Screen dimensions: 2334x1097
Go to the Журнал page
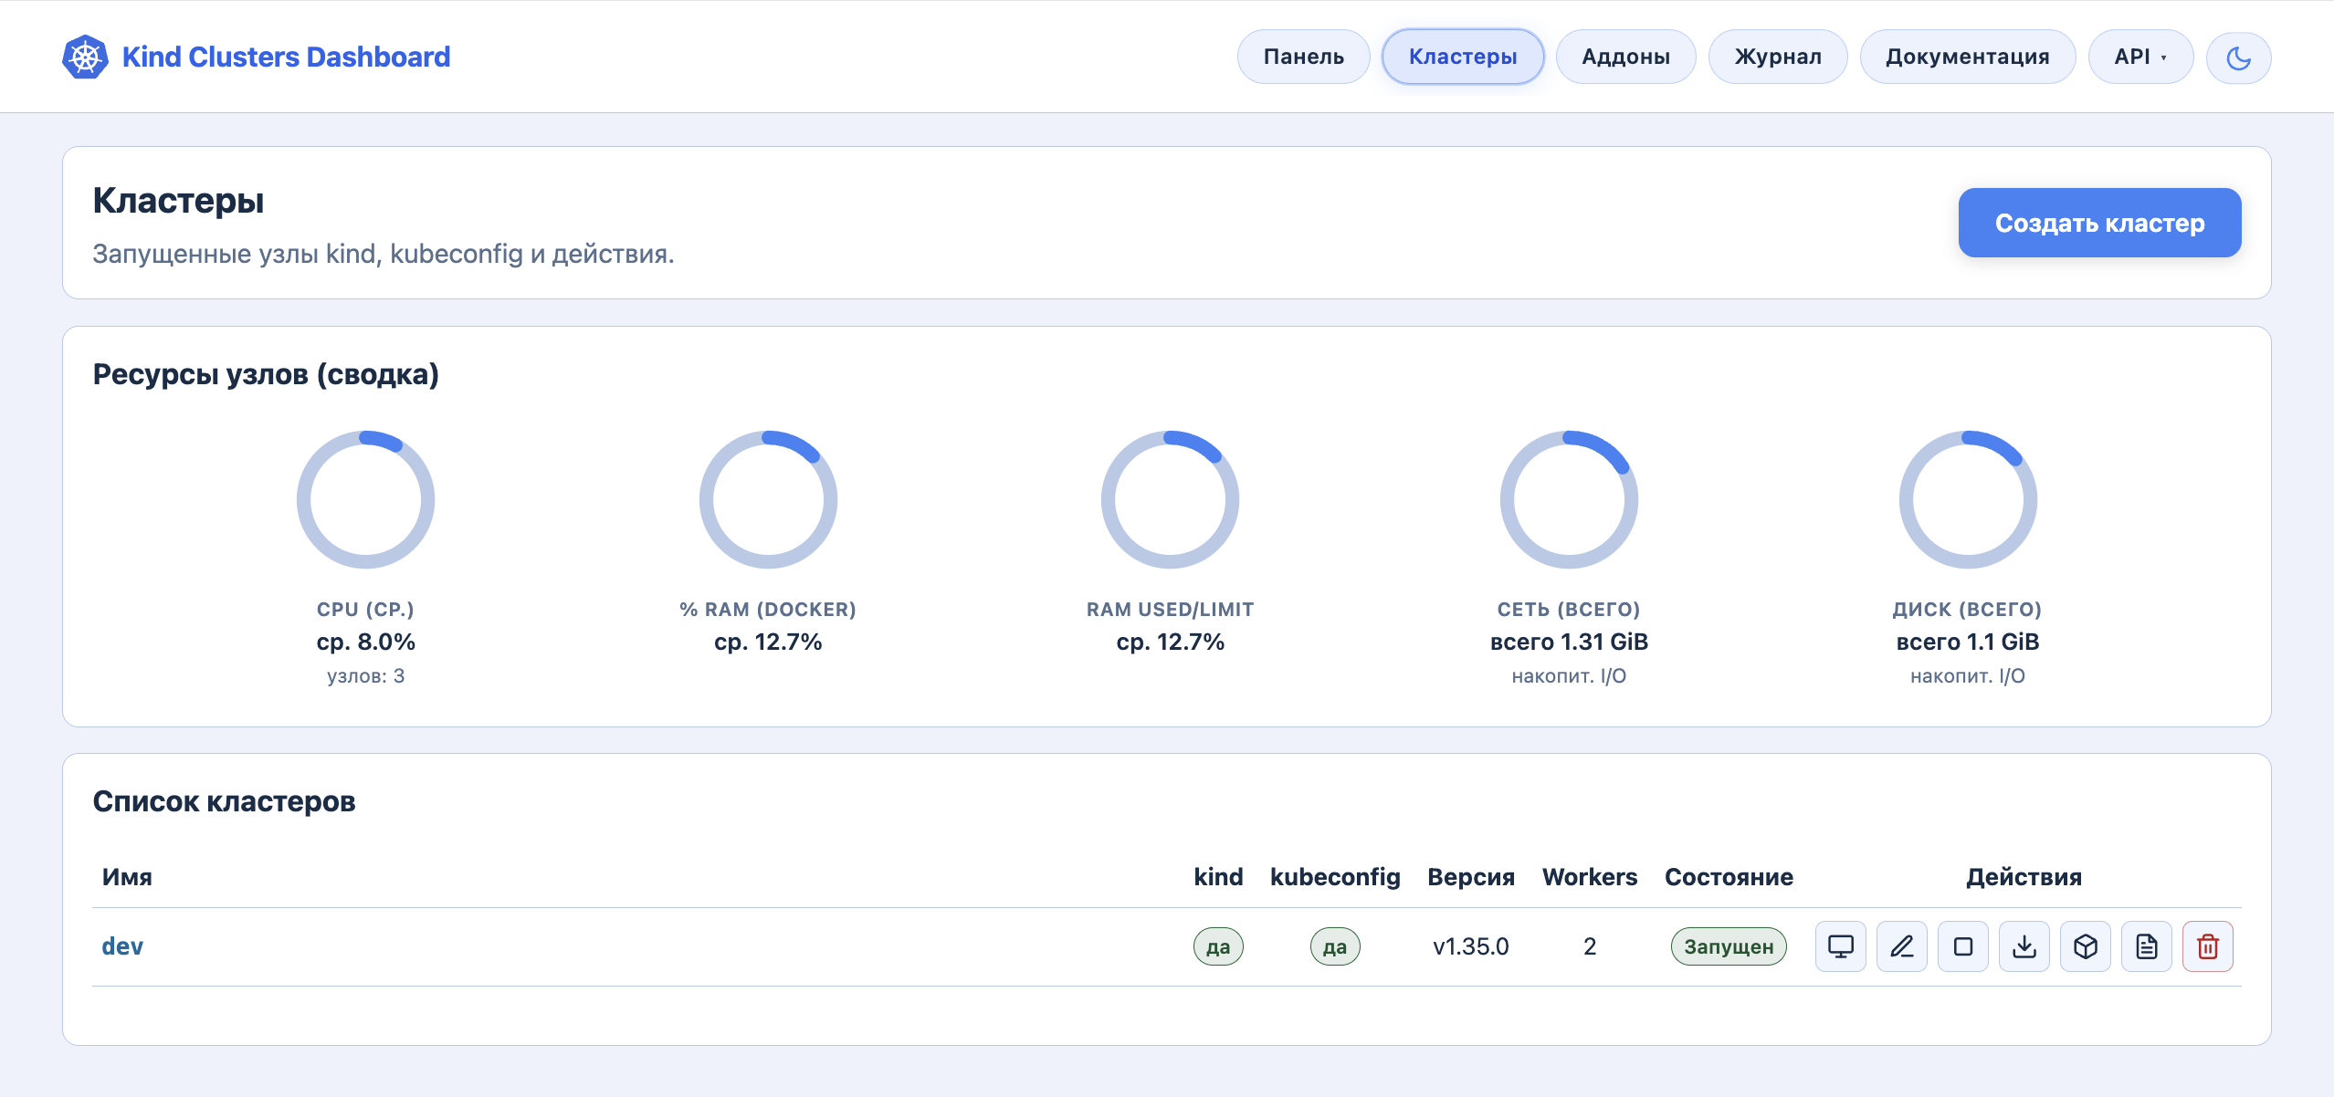tap(1778, 57)
